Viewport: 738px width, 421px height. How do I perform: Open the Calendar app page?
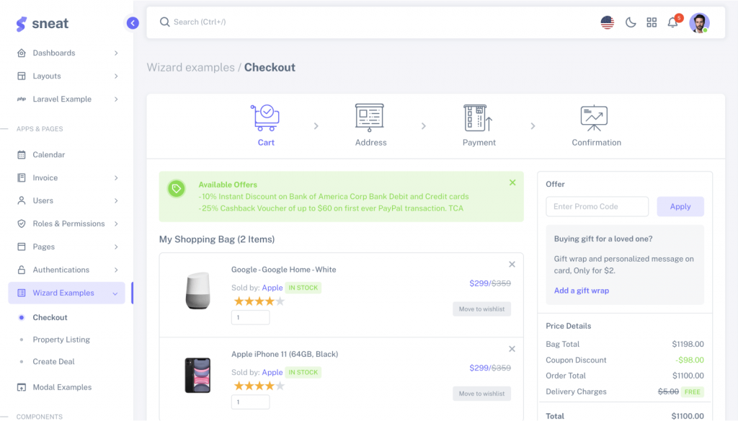click(48, 154)
